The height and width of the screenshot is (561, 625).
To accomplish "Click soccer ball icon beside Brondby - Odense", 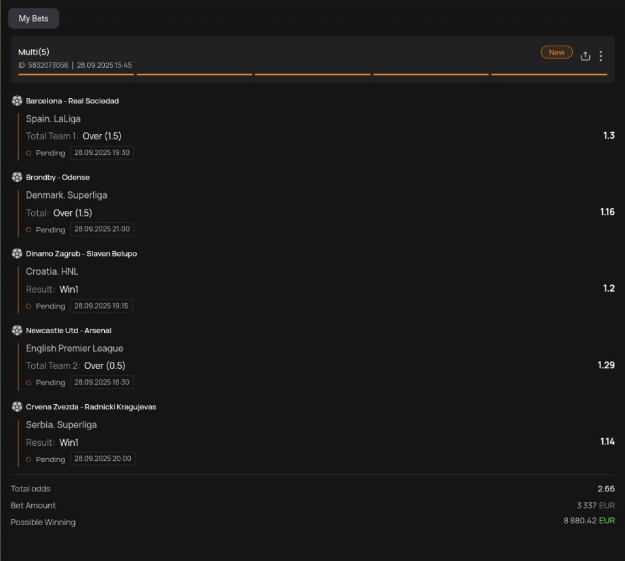I will coord(17,177).
